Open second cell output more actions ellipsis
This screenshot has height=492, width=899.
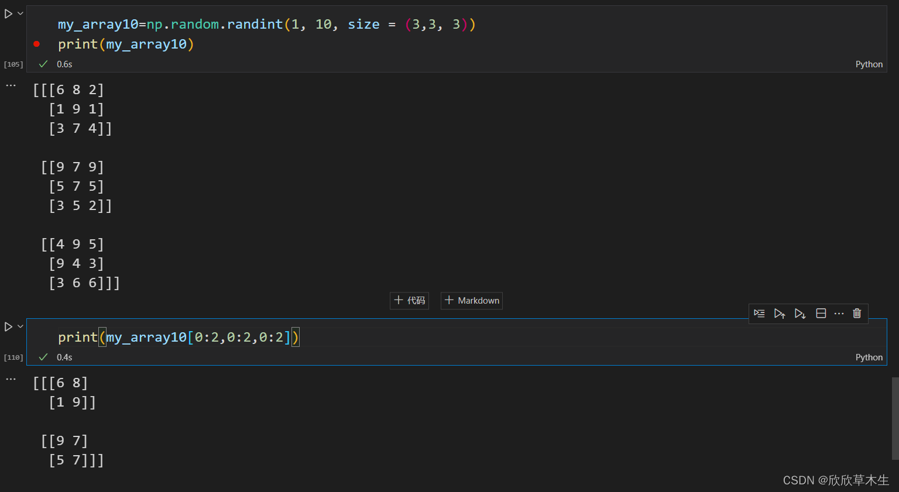[x=11, y=379]
